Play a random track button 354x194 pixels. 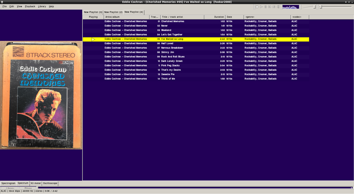tap(278, 7)
